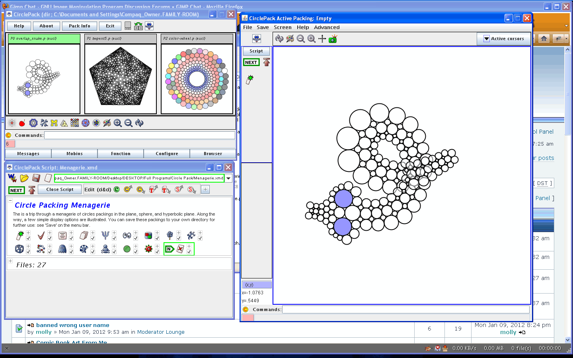Open the Configure tab

point(167,154)
